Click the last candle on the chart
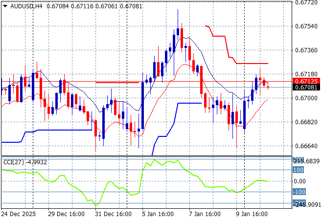Screen dimensions: 323x220 tap(268, 87)
